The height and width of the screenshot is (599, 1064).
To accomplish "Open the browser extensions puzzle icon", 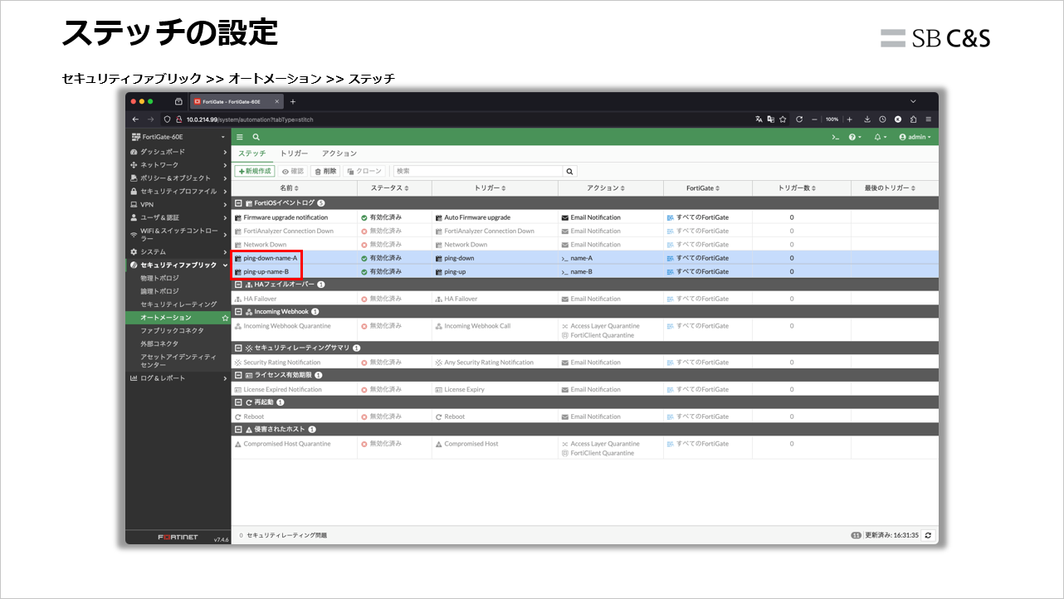I will point(913,119).
